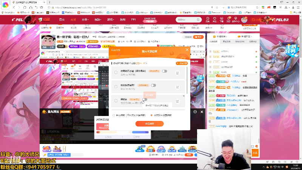
Task: Go to the browser home page icon
Action: coord(31,8)
